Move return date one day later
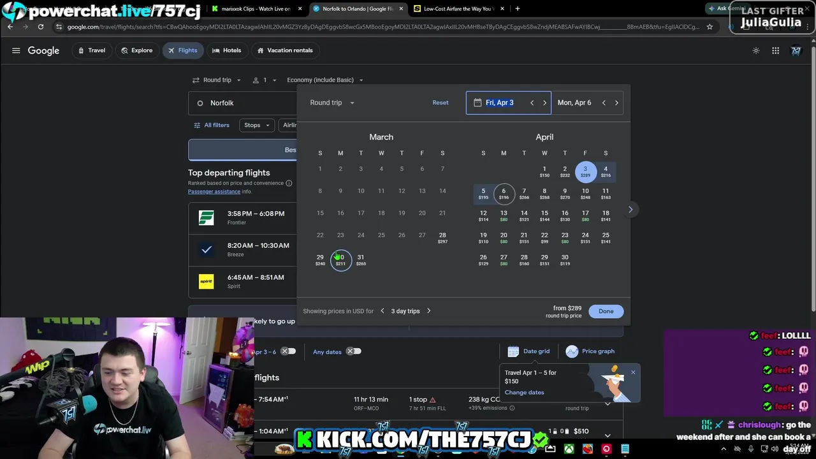 pos(616,103)
